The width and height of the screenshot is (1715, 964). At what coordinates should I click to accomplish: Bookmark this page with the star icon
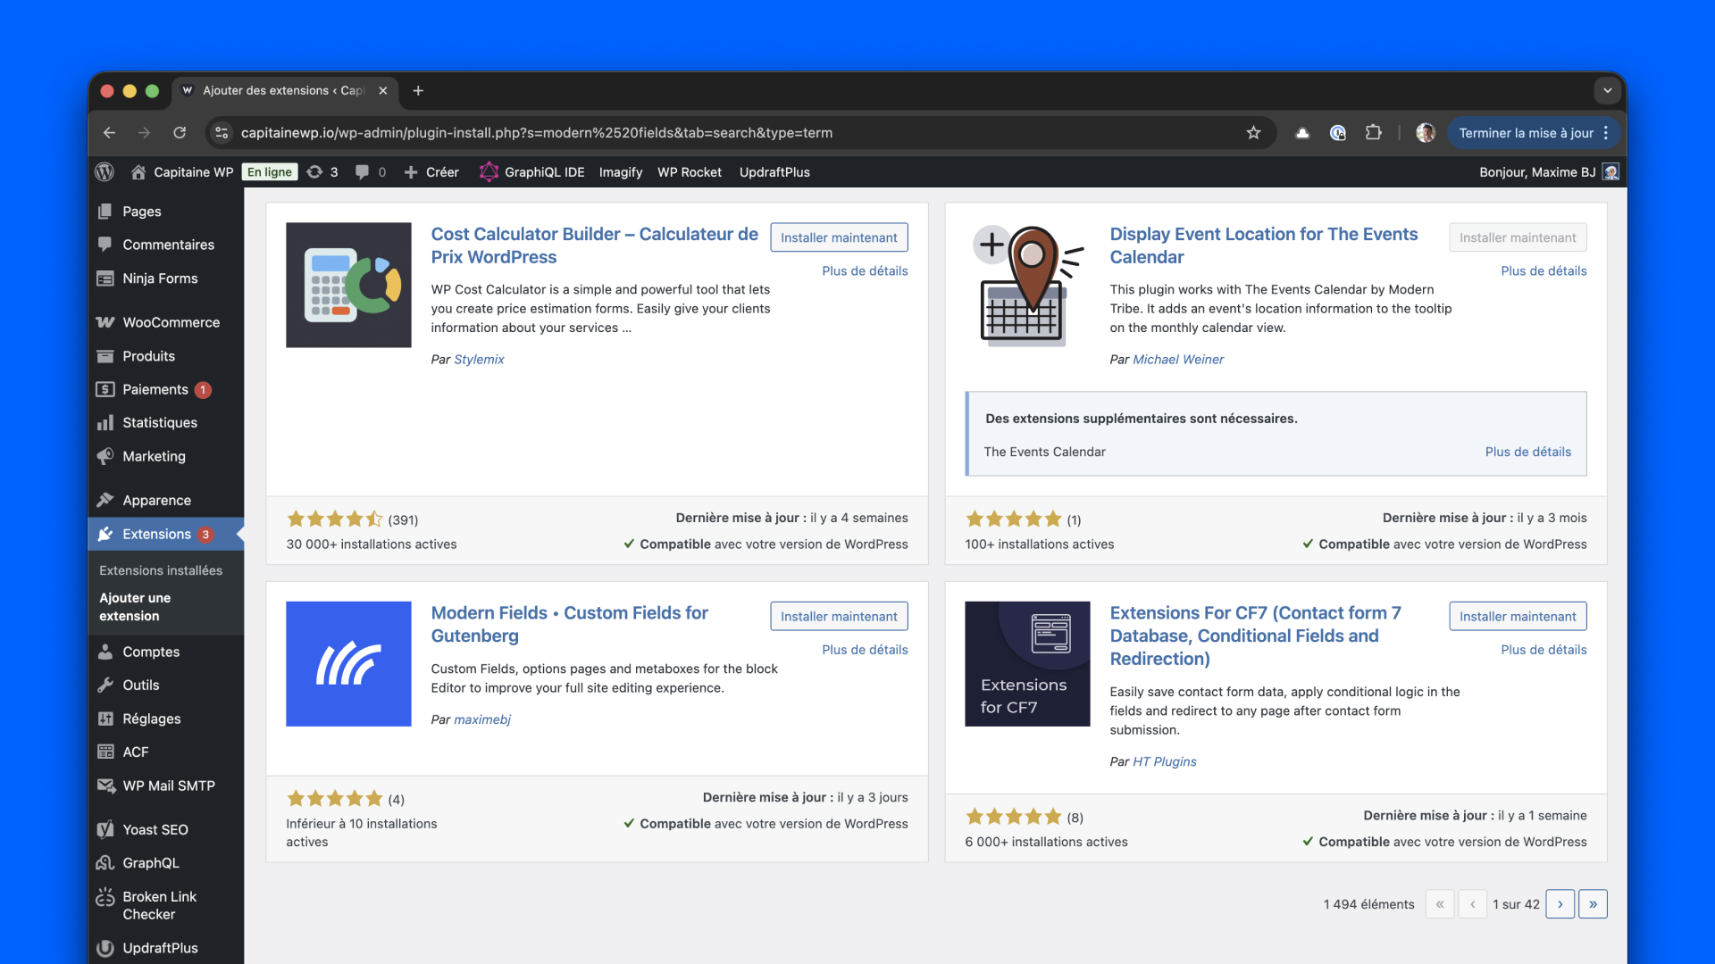[1253, 133]
